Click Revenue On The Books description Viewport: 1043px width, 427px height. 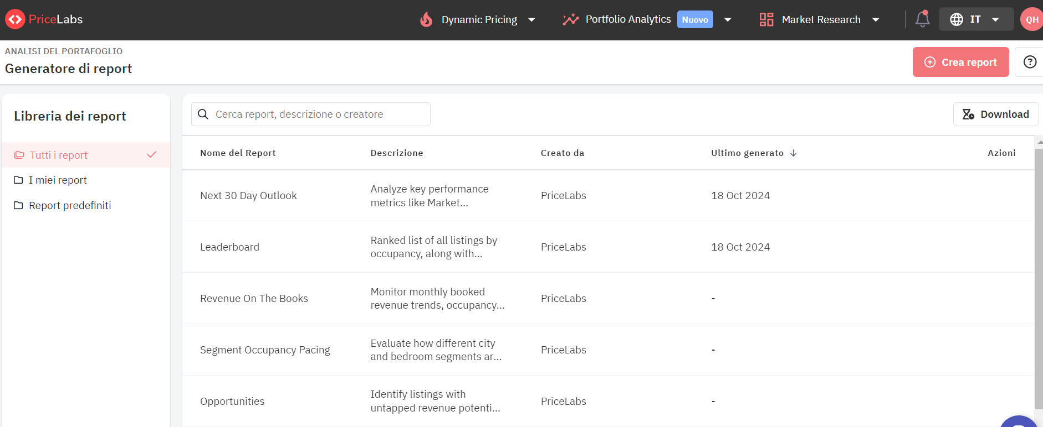[x=437, y=299]
